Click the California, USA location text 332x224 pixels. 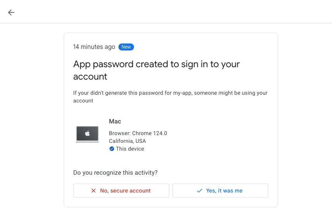click(127, 141)
